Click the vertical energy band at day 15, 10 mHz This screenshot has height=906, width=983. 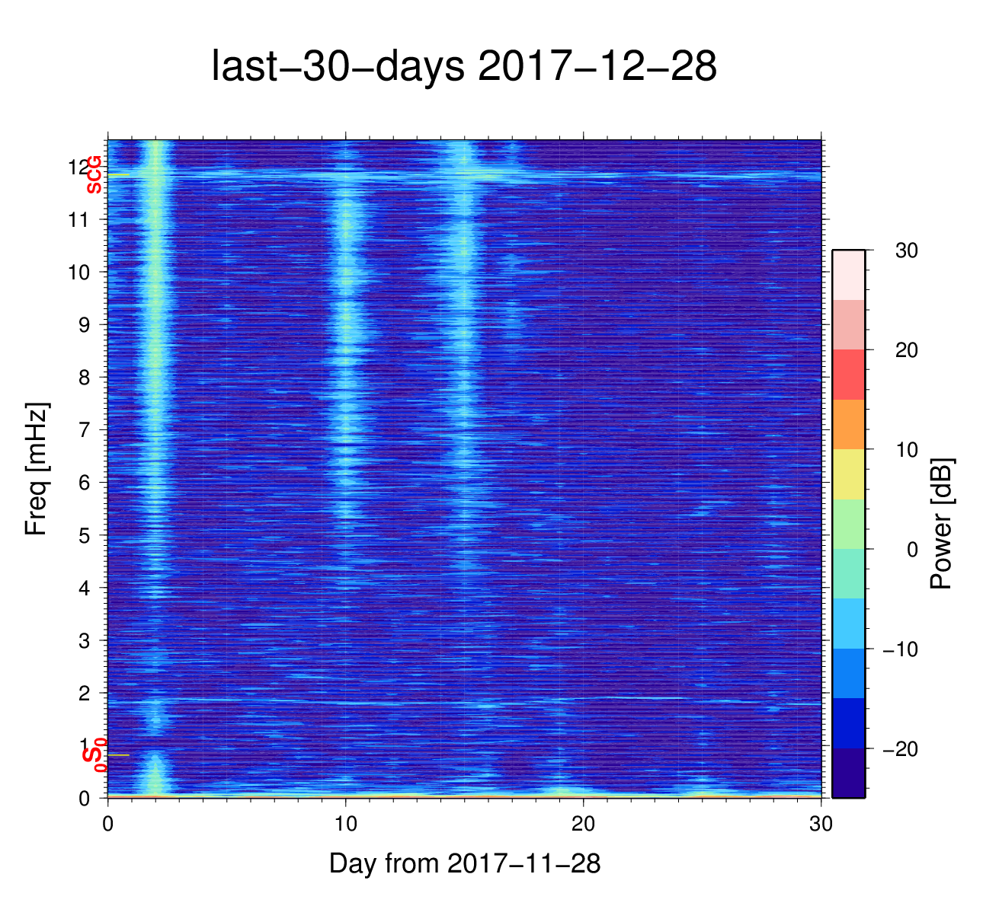464,272
